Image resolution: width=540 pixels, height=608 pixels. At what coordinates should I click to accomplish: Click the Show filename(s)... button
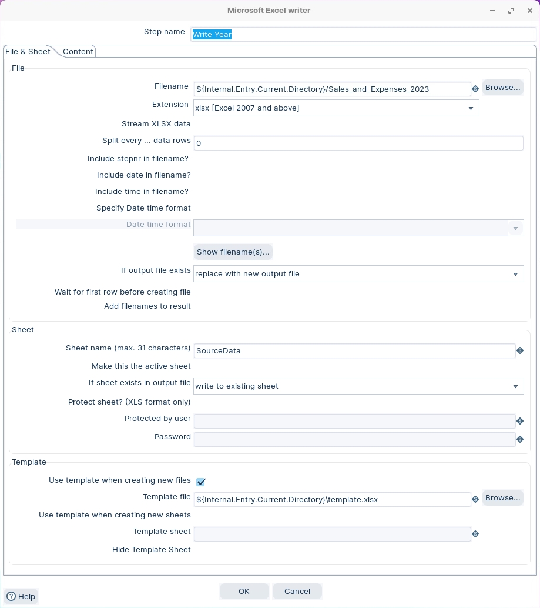(x=233, y=252)
